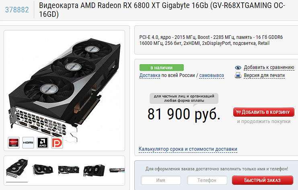Open product code 378882 link

pyautogui.click(x=17, y=10)
